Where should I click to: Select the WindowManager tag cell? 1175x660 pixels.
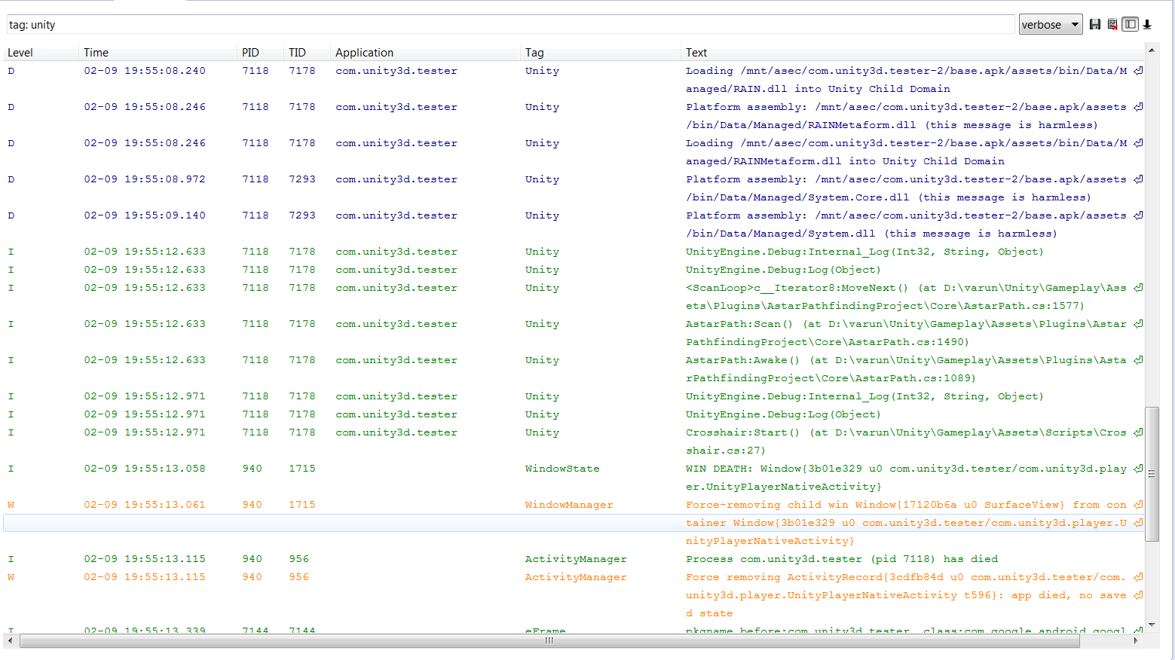coord(569,505)
